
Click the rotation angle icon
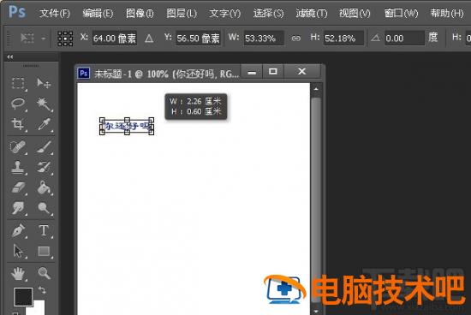click(375, 39)
